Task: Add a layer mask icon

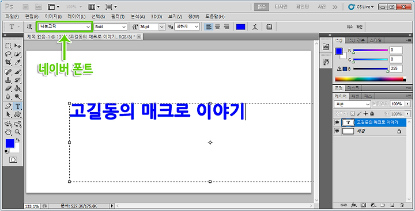Action: 364,205
